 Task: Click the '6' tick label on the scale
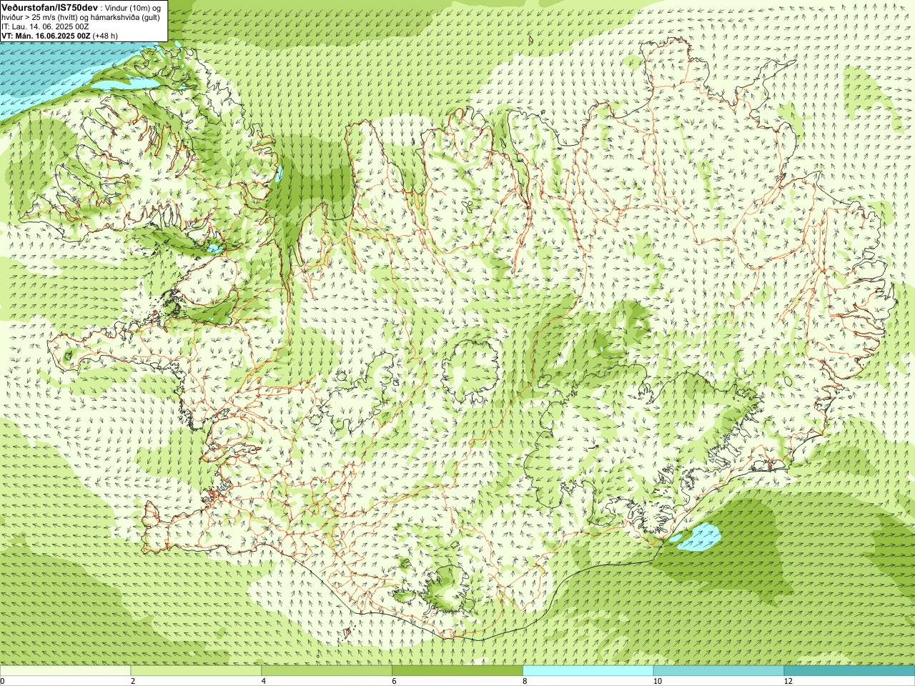[394, 681]
